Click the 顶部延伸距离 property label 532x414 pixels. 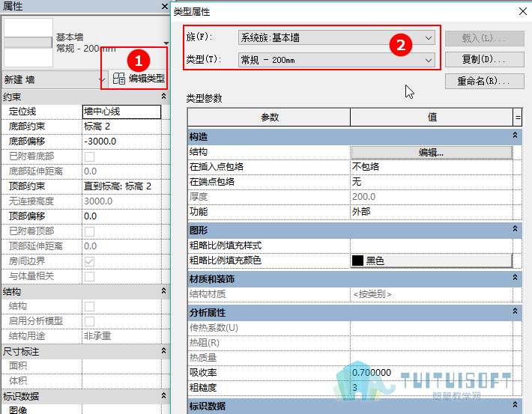[x=36, y=246]
